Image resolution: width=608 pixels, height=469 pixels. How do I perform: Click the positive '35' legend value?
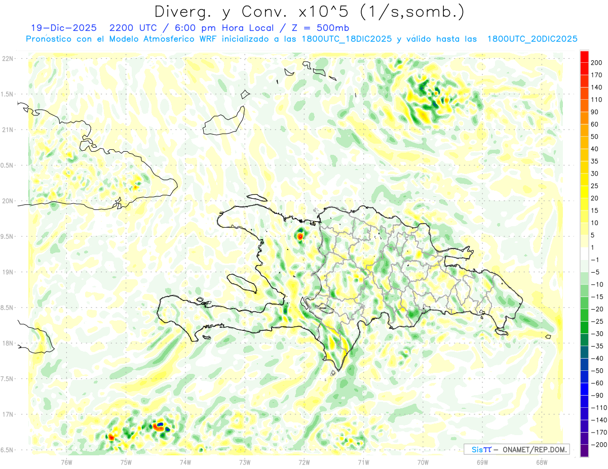click(x=595, y=161)
